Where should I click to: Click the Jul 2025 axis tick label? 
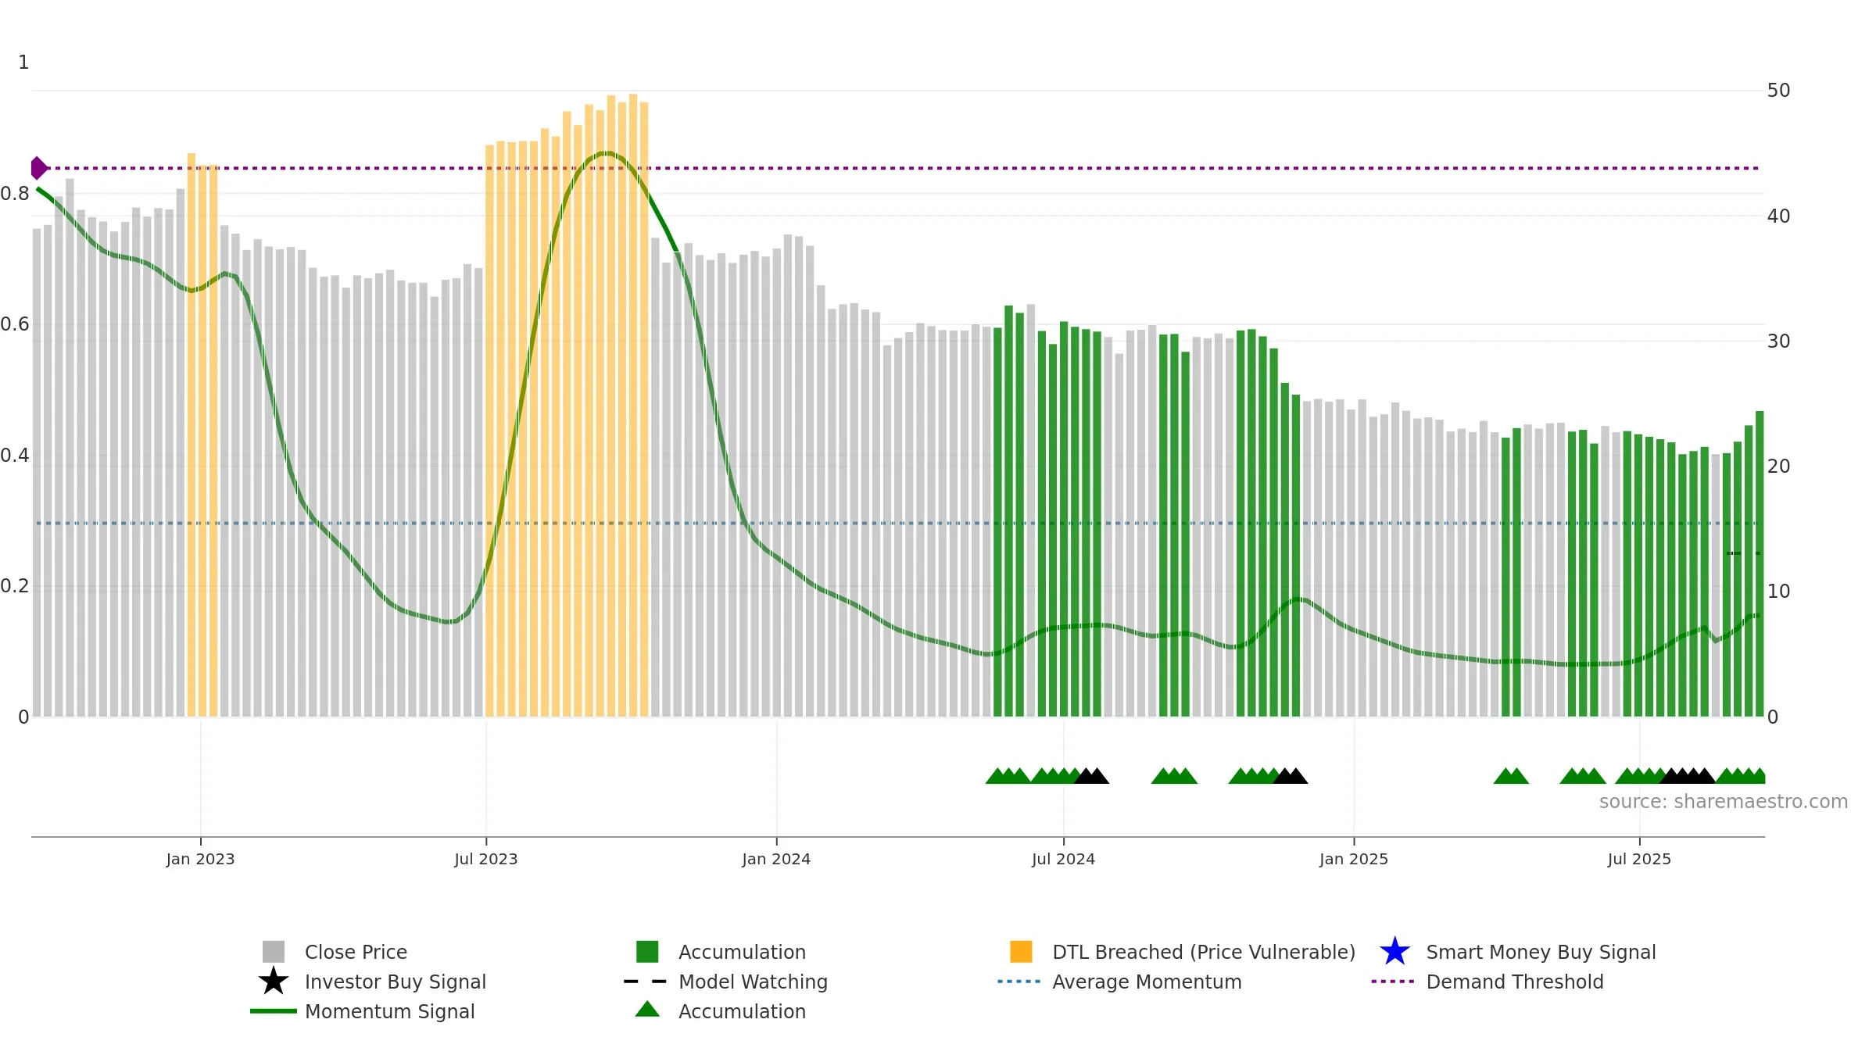pyautogui.click(x=1639, y=860)
